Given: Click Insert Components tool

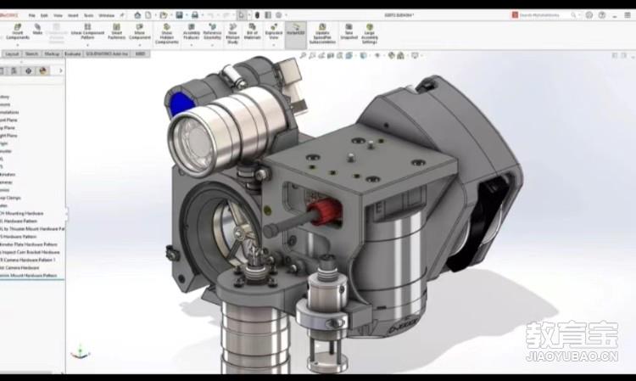Looking at the screenshot, I should 18,31.
